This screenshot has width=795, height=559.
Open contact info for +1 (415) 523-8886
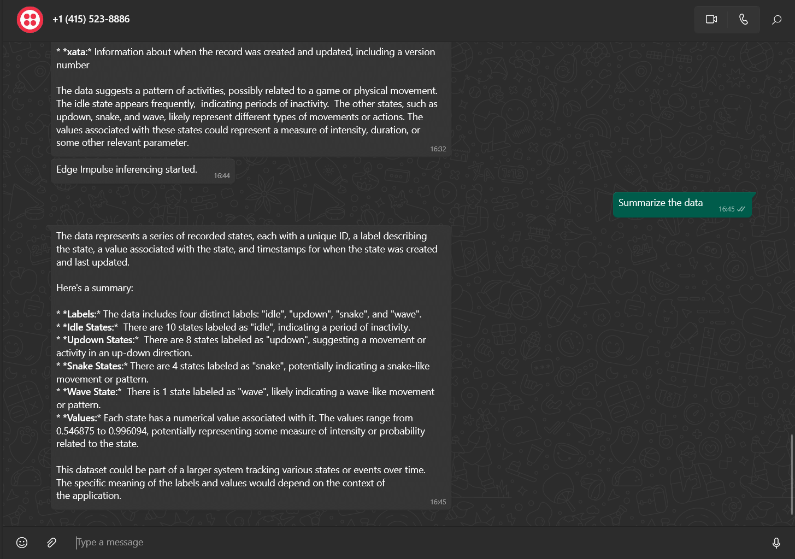(x=91, y=19)
